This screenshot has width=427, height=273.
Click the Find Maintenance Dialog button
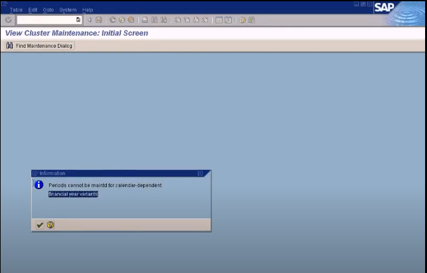pos(39,46)
